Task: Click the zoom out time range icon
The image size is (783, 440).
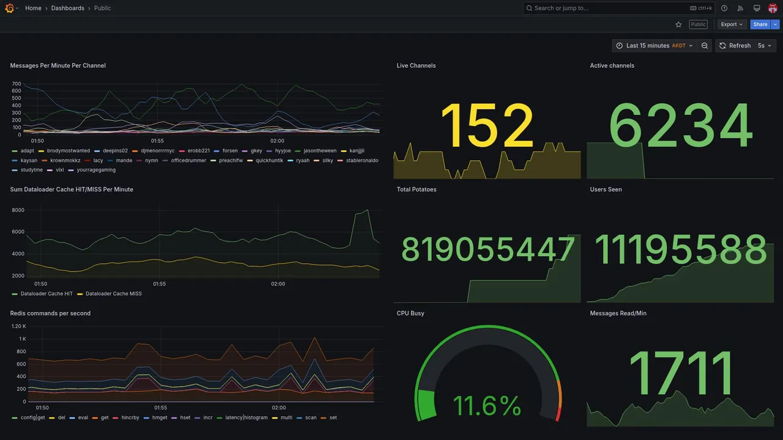Action: click(x=705, y=46)
